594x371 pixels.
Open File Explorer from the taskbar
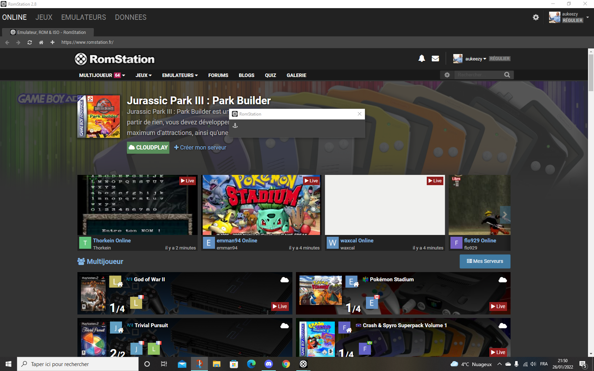tap(217, 364)
